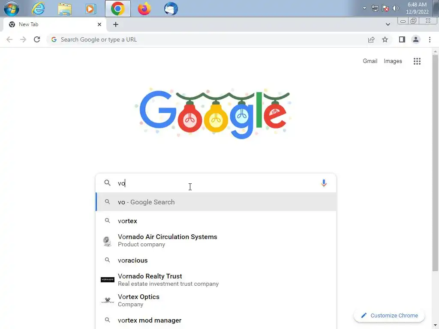Open the tab search dropdown chevron
This screenshot has width=439, height=329.
point(388,24)
